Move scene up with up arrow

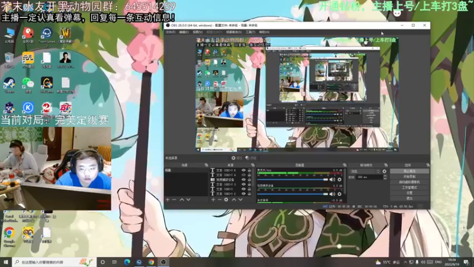point(182,200)
